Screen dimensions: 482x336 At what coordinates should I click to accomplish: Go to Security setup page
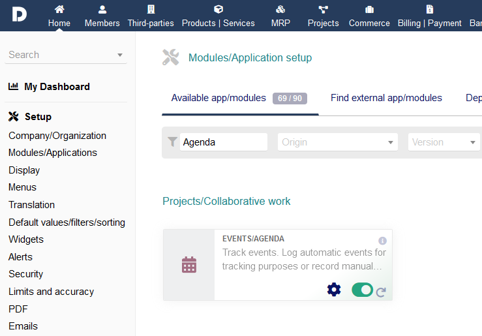pyautogui.click(x=26, y=274)
